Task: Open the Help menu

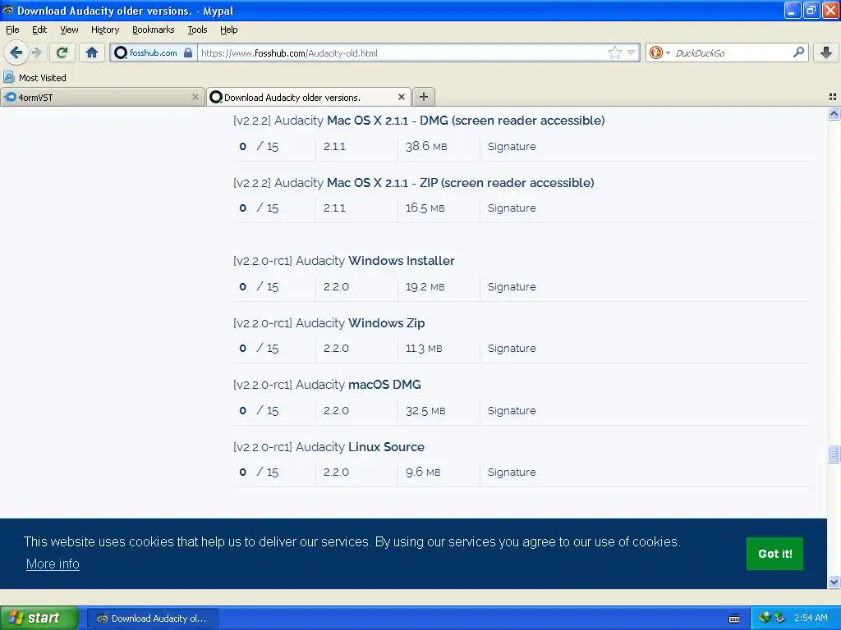Action: click(229, 30)
